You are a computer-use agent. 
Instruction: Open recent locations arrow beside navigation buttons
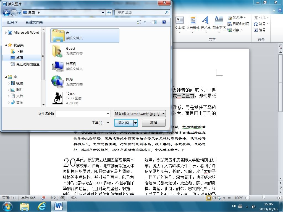pos(20,13)
